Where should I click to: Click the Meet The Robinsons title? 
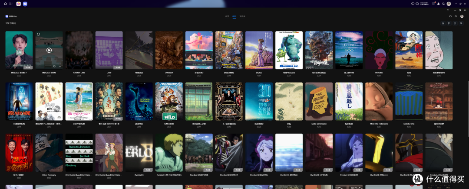pos(379,124)
